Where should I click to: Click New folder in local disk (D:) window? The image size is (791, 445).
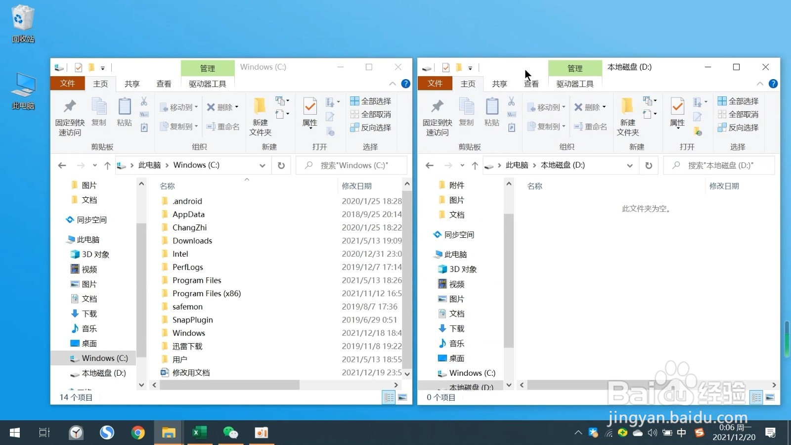tap(628, 117)
